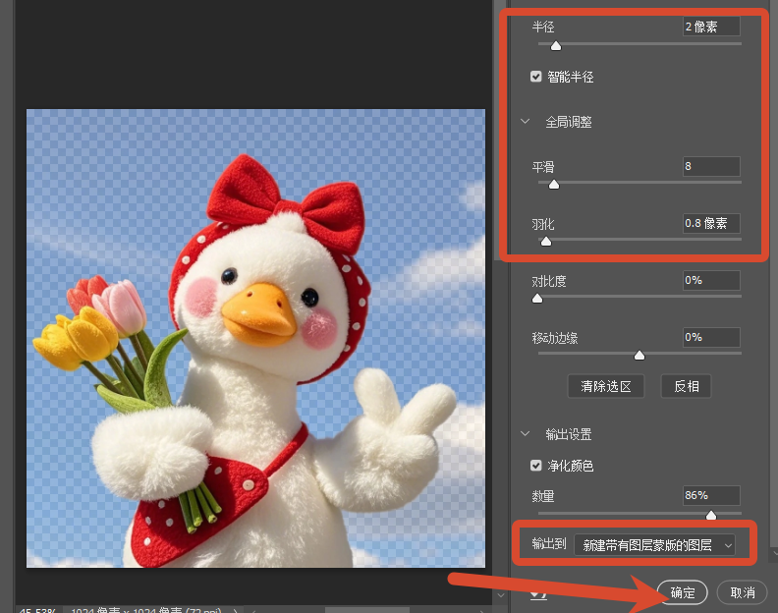Screen dimensions: 778x613
Task: Click the horizontal scrollbar below the canvas
Action: pyautogui.click(x=367, y=609)
